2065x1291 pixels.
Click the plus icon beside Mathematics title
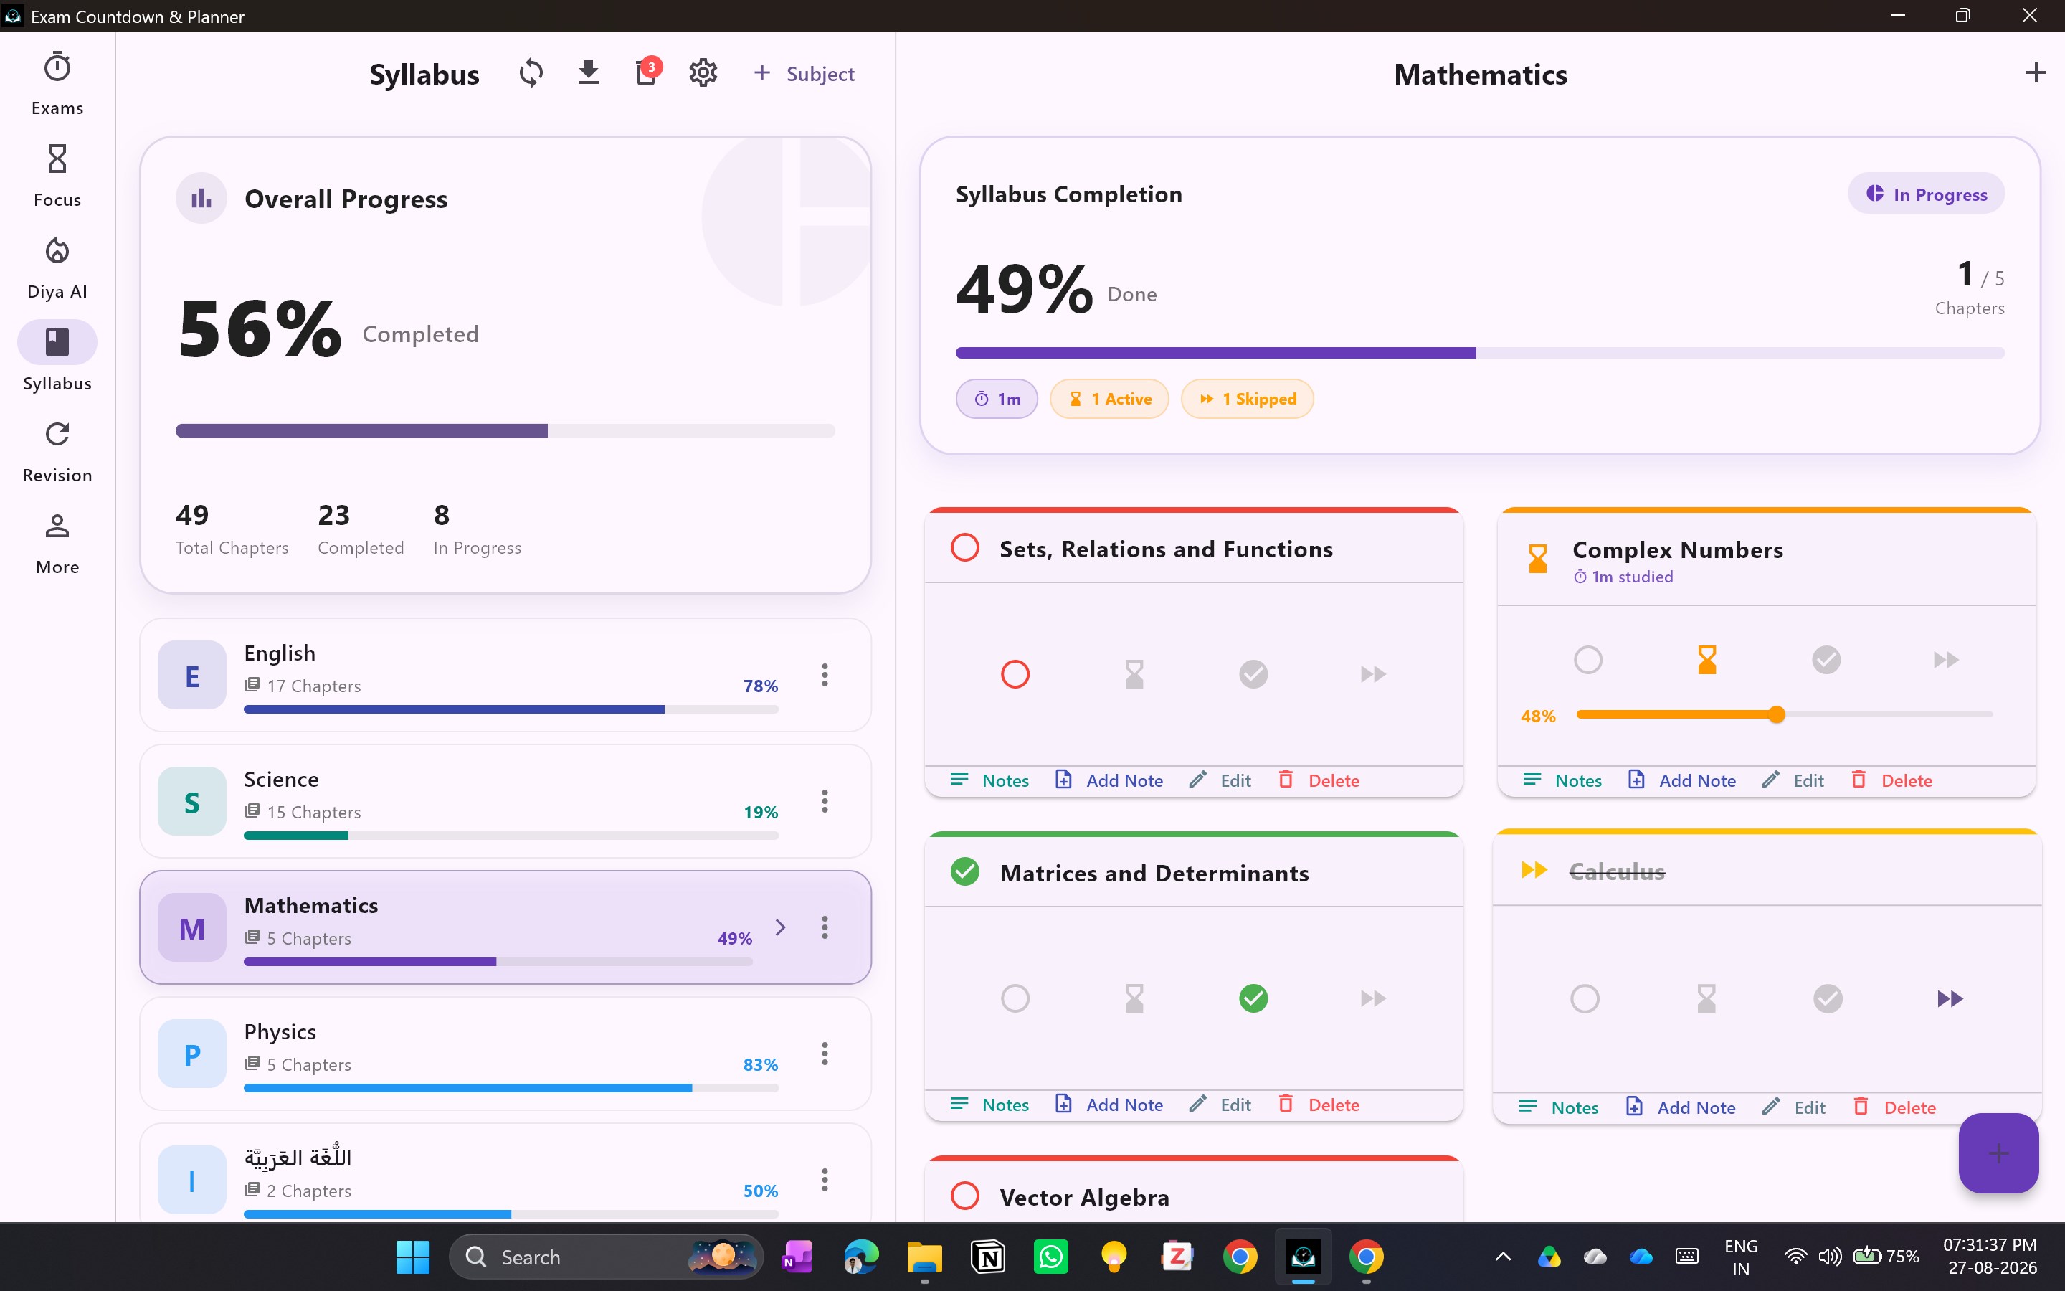click(x=2035, y=73)
